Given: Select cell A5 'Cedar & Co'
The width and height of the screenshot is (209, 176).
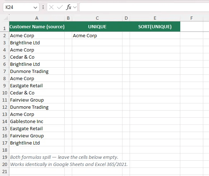Looking at the screenshot, I should pyautogui.click(x=37, y=57).
